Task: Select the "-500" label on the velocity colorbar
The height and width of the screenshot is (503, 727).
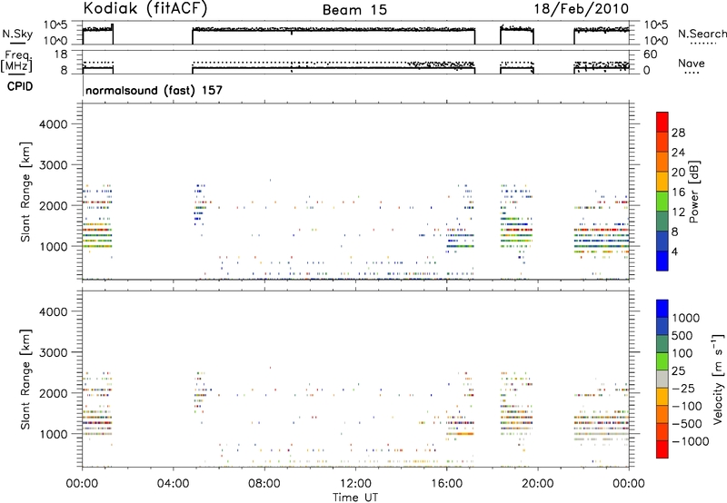Action: point(687,424)
